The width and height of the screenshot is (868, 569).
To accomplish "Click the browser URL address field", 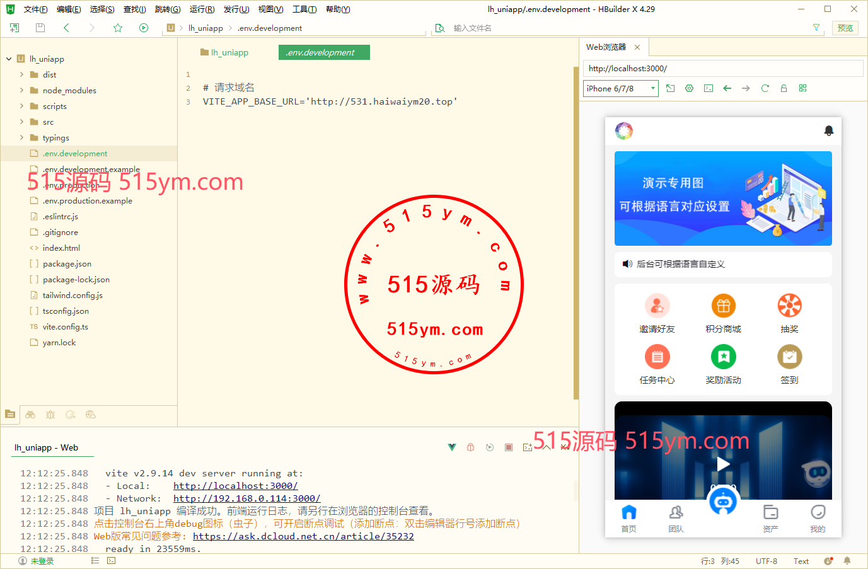I will click(x=722, y=68).
